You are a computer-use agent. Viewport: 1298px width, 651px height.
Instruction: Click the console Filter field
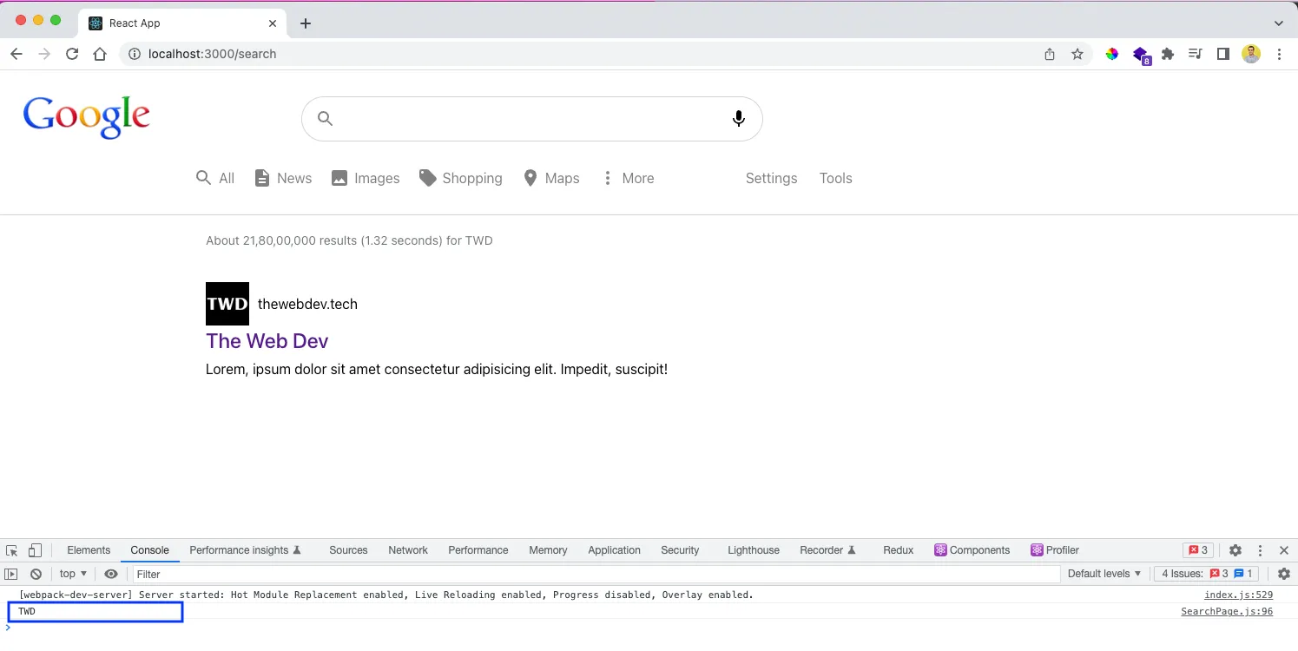pyautogui.click(x=596, y=574)
